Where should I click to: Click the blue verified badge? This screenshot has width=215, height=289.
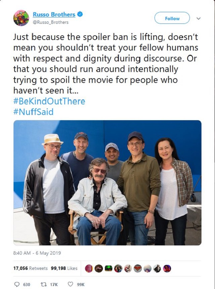coord(80,14)
